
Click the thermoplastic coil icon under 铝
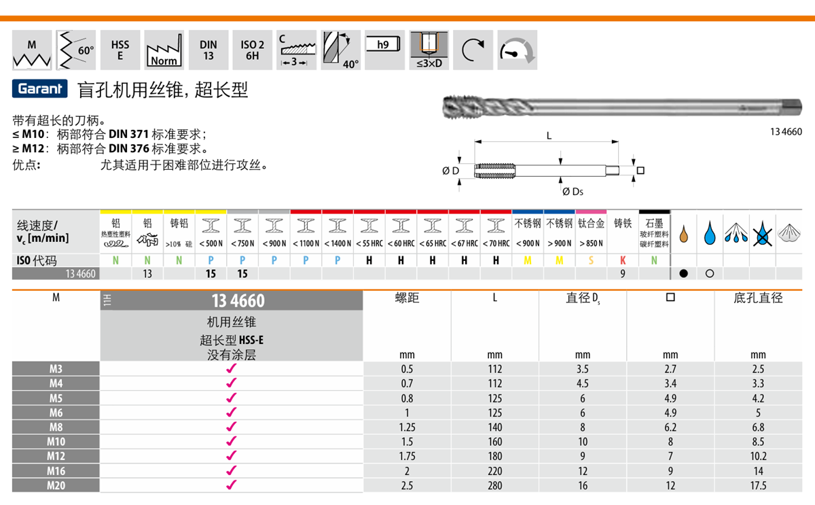(x=115, y=243)
